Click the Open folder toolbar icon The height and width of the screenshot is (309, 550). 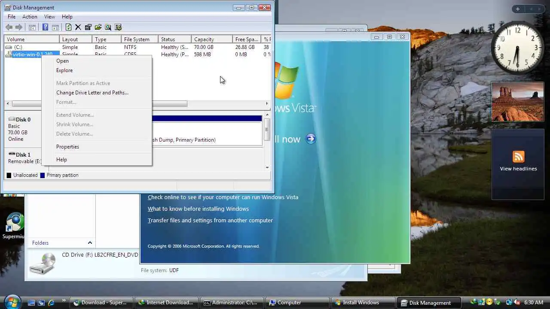point(98,27)
